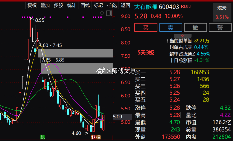This screenshot has height=141, width=233.
Task: Click 外盘 value 173550
Action: [x=171, y=136]
